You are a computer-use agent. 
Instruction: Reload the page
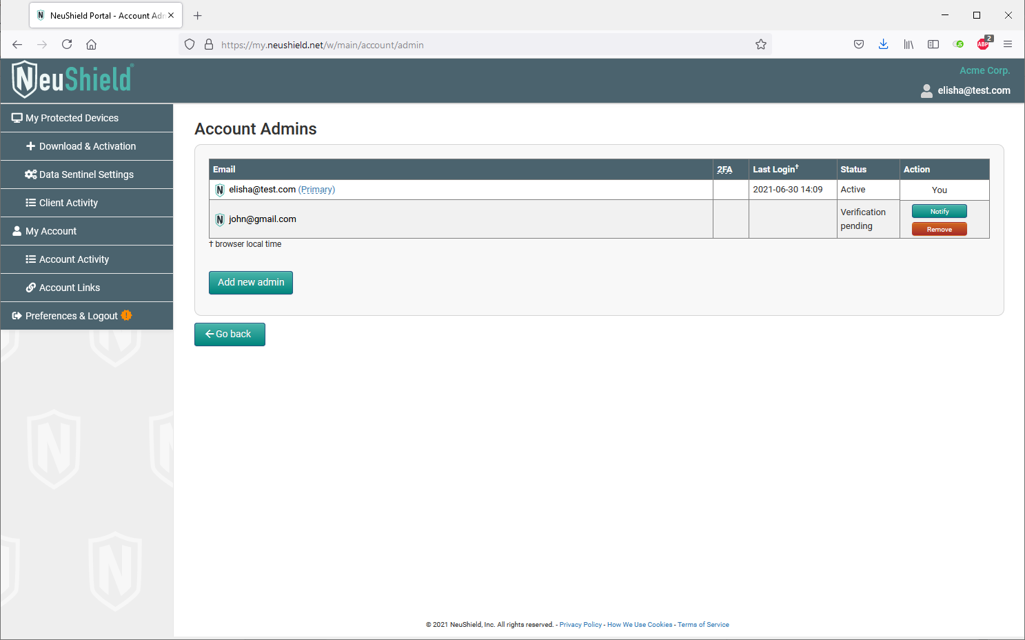point(67,45)
